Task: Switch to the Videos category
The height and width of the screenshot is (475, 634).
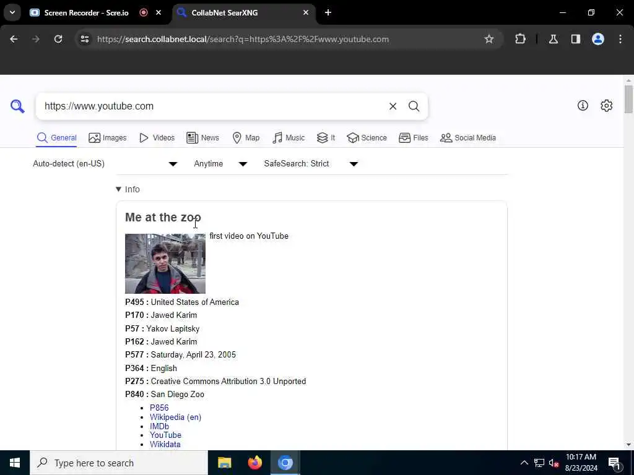Action: point(157,138)
